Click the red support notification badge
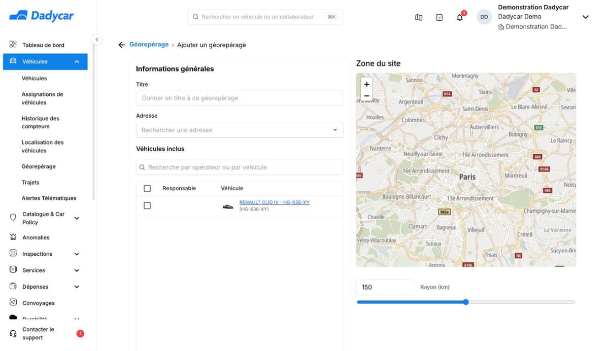Image resolution: width=609 pixels, height=351 pixels. pyautogui.click(x=80, y=333)
